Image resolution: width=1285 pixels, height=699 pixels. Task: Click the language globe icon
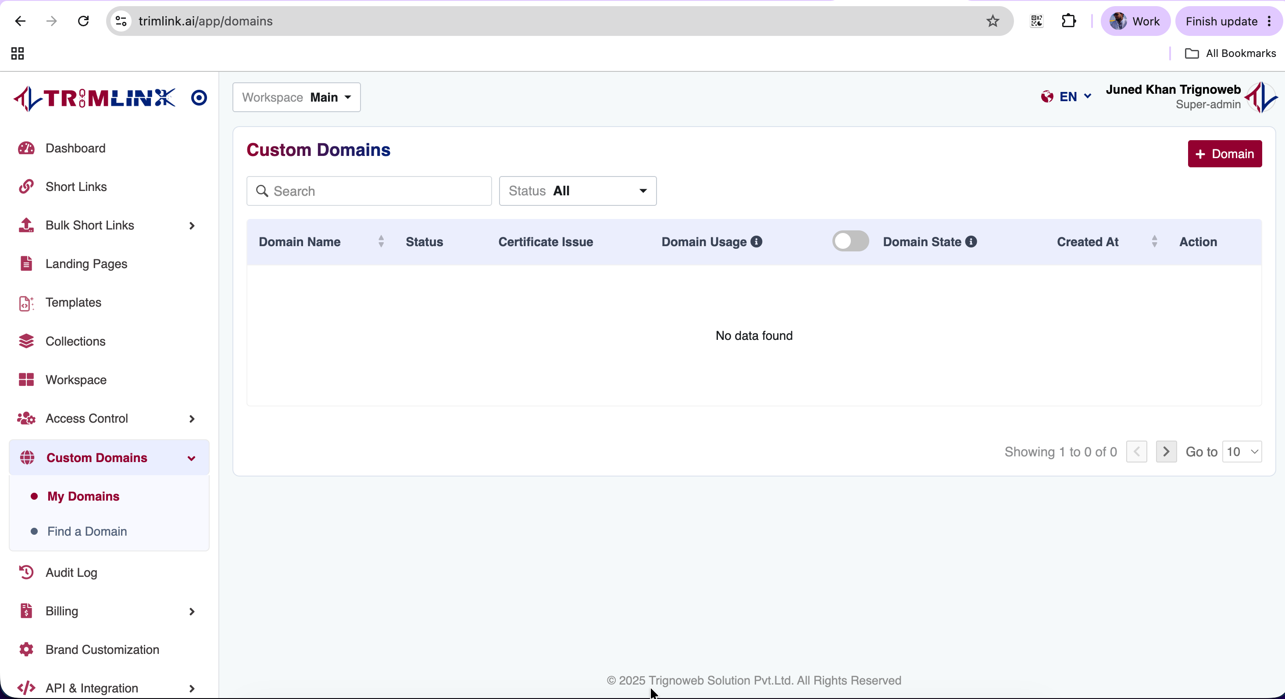coord(1047,97)
